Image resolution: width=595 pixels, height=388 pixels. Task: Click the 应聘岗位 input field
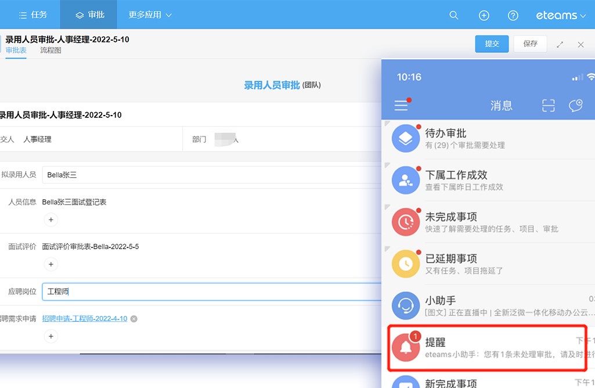coord(212,292)
